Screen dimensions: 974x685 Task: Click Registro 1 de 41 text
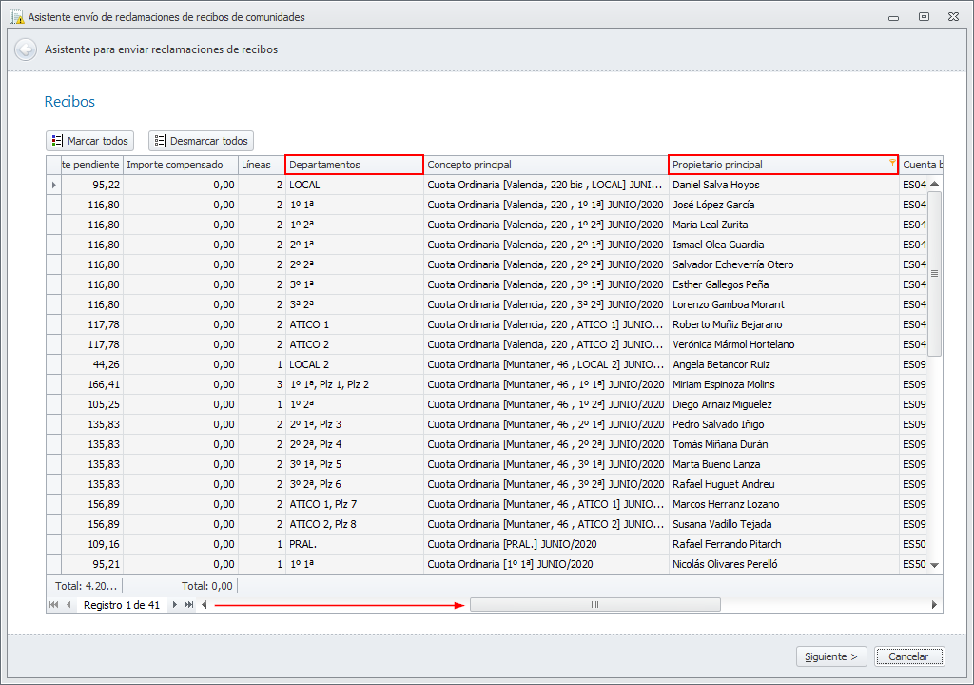(x=122, y=605)
